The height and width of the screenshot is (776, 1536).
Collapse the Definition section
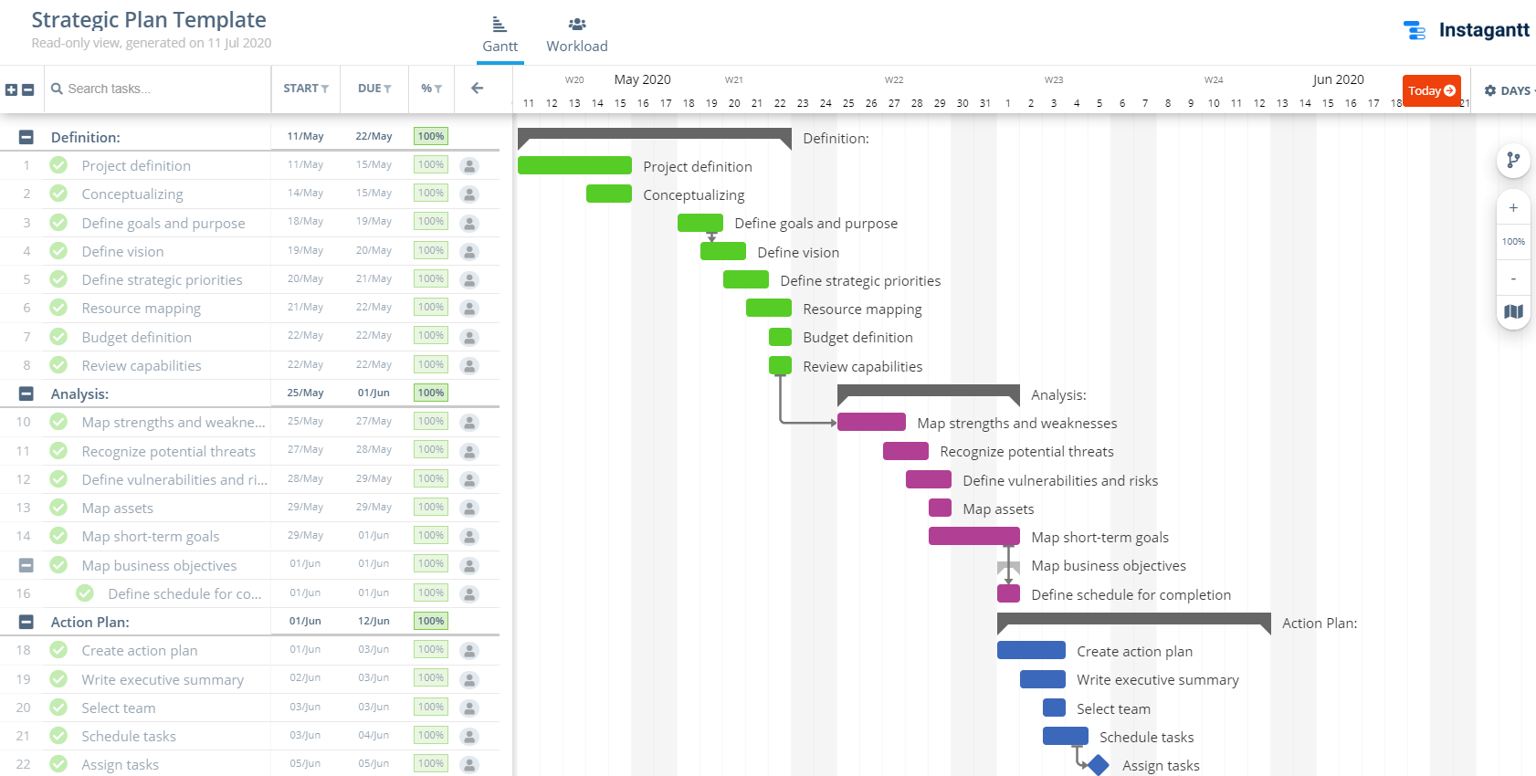pyautogui.click(x=26, y=137)
